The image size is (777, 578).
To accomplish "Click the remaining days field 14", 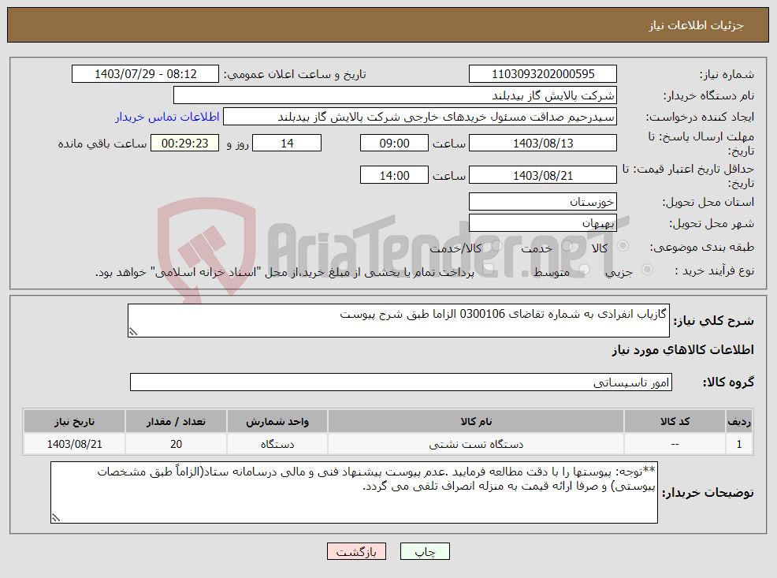I will tap(287, 144).
